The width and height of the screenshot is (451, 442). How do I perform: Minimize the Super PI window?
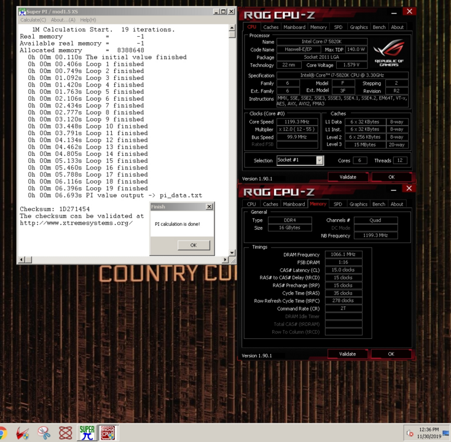tap(216, 12)
